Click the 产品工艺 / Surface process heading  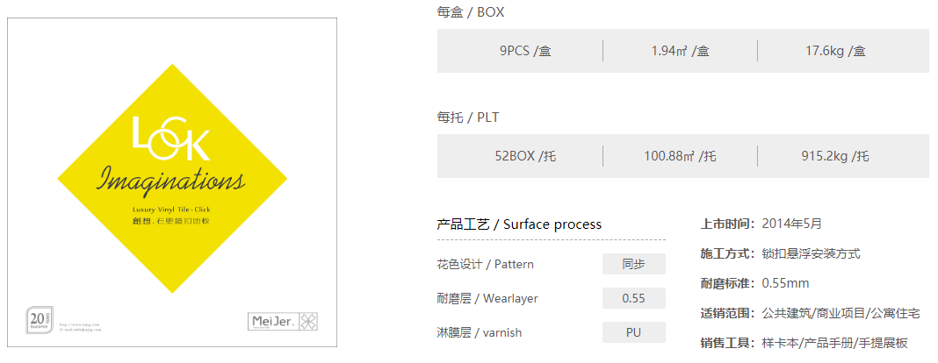(x=519, y=224)
